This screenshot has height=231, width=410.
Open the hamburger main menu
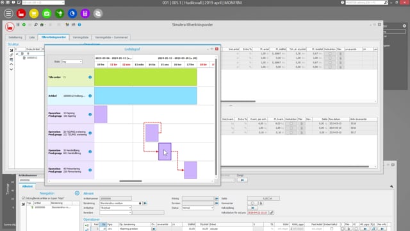8,13
